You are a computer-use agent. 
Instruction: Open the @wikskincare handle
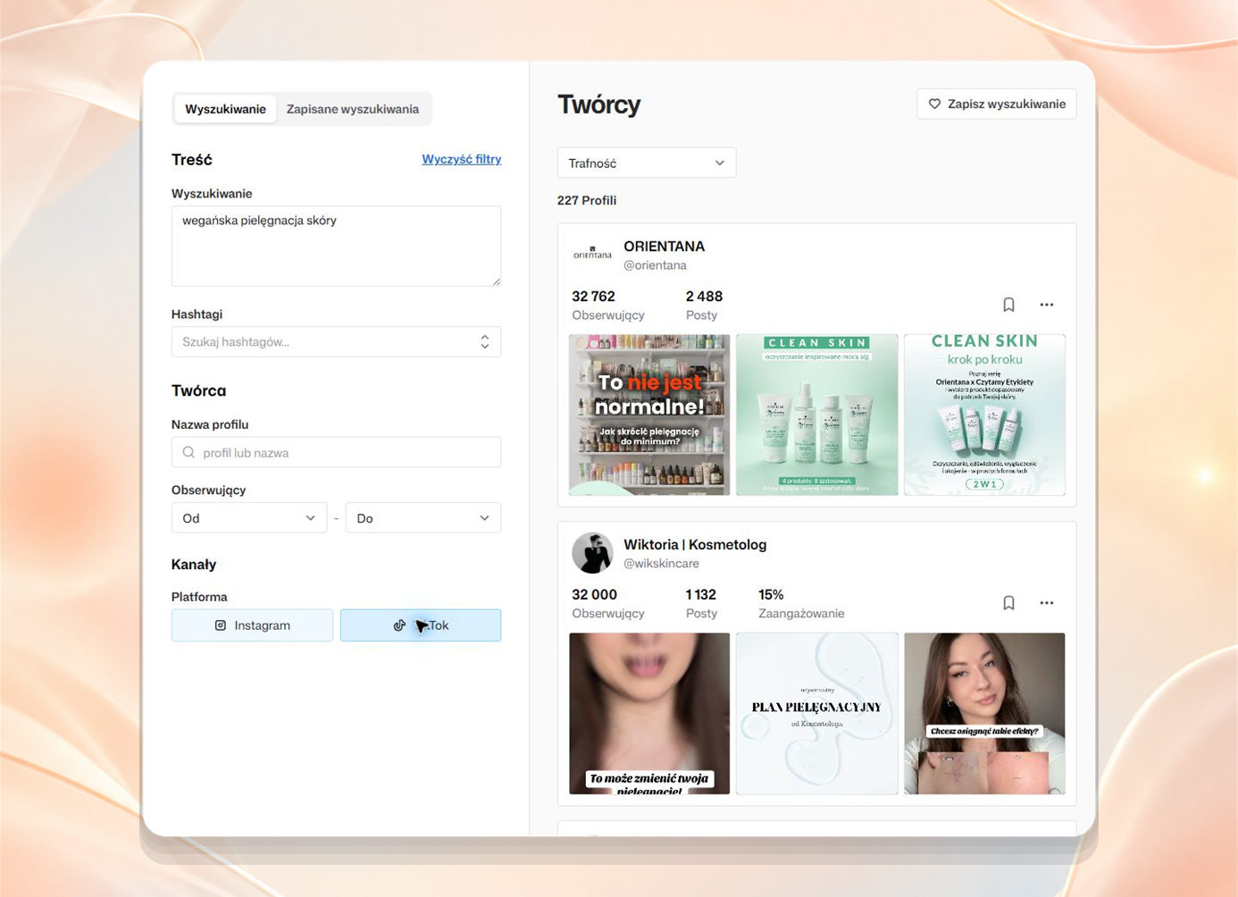[661, 564]
